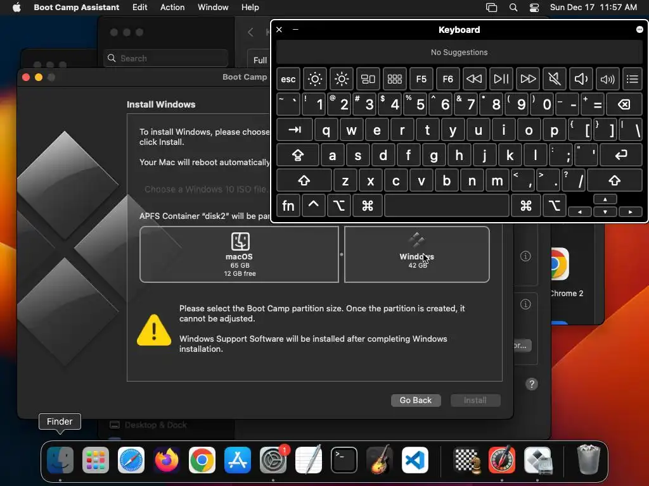Tap the backspace delete key
The width and height of the screenshot is (649, 486).
click(624, 104)
